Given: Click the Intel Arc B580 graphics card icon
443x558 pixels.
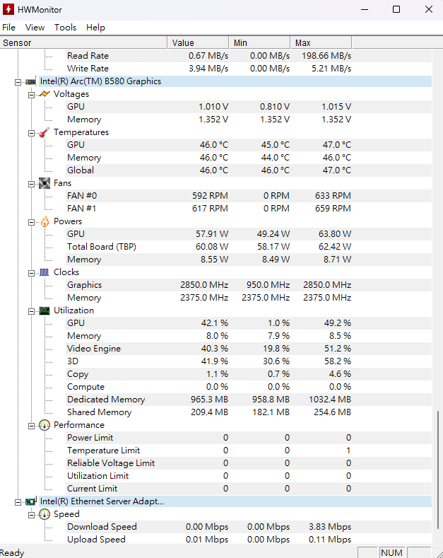Looking at the screenshot, I should coord(31,82).
